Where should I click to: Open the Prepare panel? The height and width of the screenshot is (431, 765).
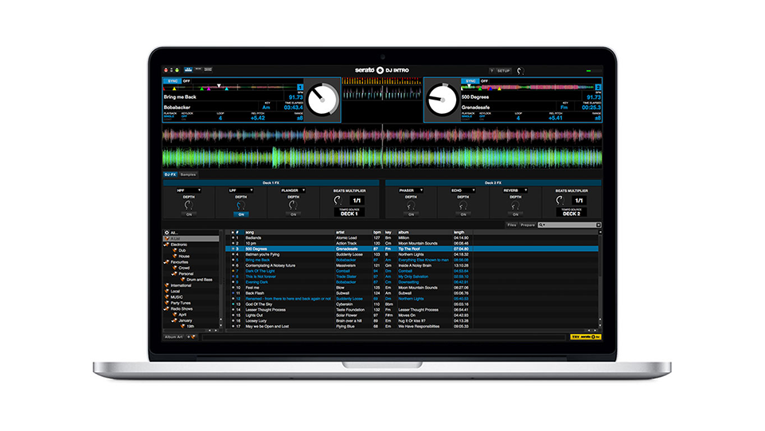(x=528, y=225)
